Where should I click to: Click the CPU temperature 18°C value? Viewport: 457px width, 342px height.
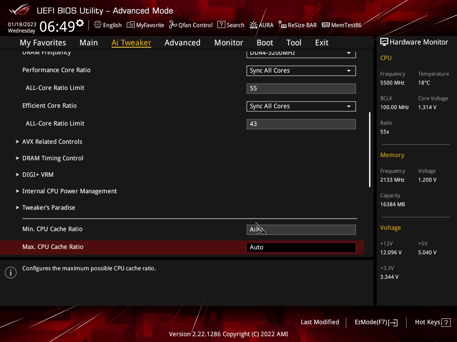pos(424,83)
